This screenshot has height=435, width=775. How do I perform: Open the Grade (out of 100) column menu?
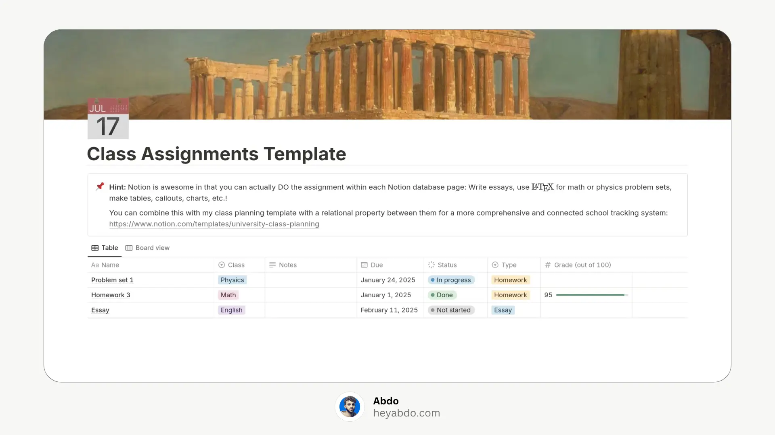[x=586, y=265]
